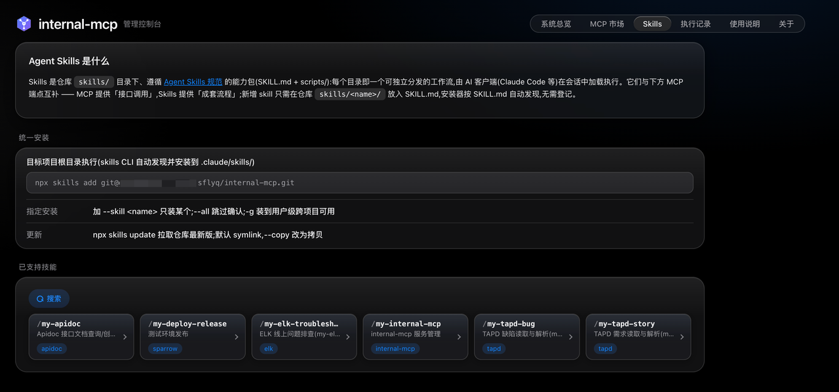This screenshot has width=839, height=392.
Task: Click the 已支持技能 section label
Action: [x=38, y=267]
